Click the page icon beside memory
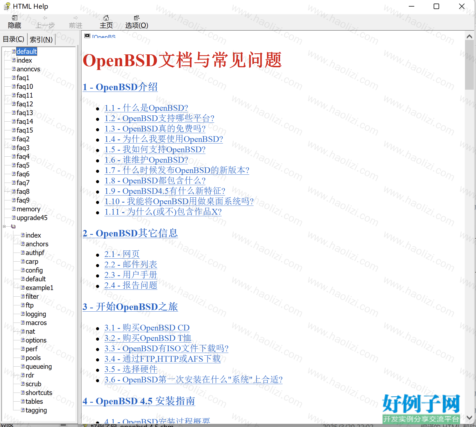This screenshot has width=476, height=427. 14,209
